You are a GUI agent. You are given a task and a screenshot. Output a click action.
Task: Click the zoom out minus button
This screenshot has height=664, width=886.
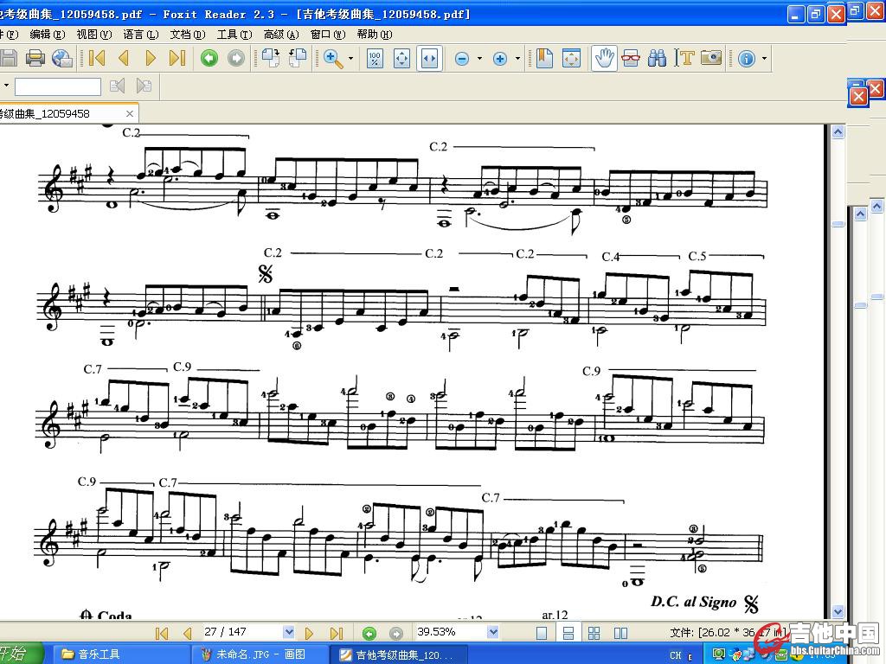pos(462,59)
